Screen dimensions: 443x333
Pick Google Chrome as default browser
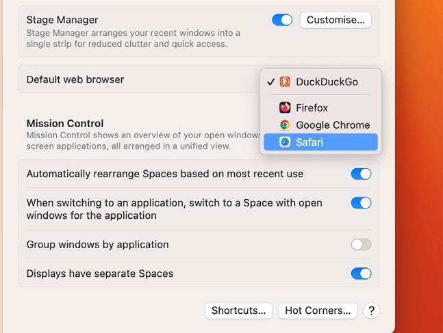[333, 125]
